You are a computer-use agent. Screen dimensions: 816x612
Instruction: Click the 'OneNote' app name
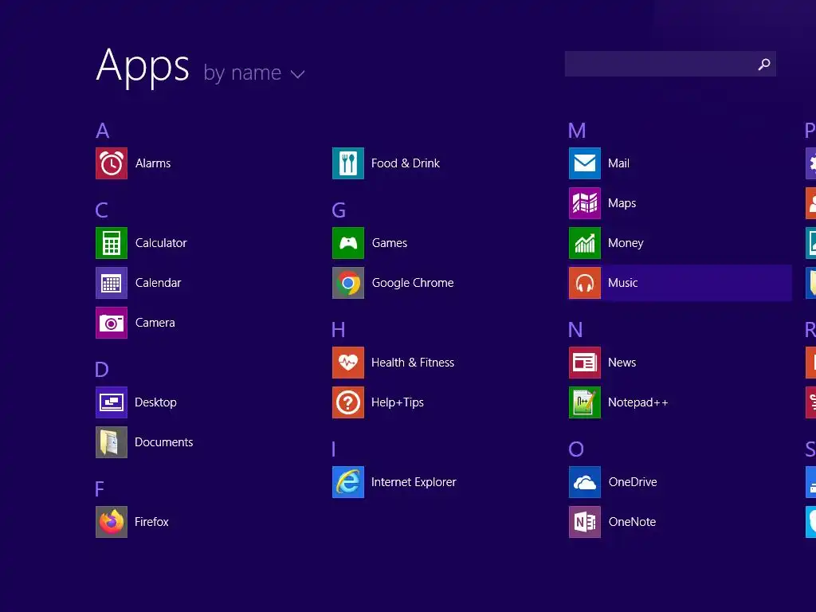click(x=632, y=522)
